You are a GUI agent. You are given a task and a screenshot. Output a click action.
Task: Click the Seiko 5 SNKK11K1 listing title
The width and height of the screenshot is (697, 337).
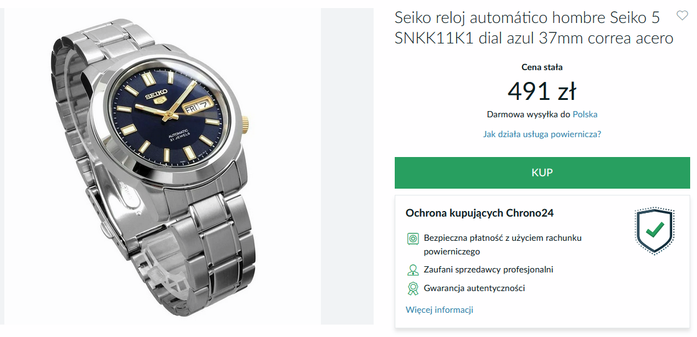[534, 28]
